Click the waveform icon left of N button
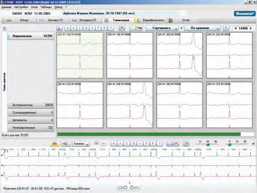This screenshot has height=193, width=257. coord(60,28)
